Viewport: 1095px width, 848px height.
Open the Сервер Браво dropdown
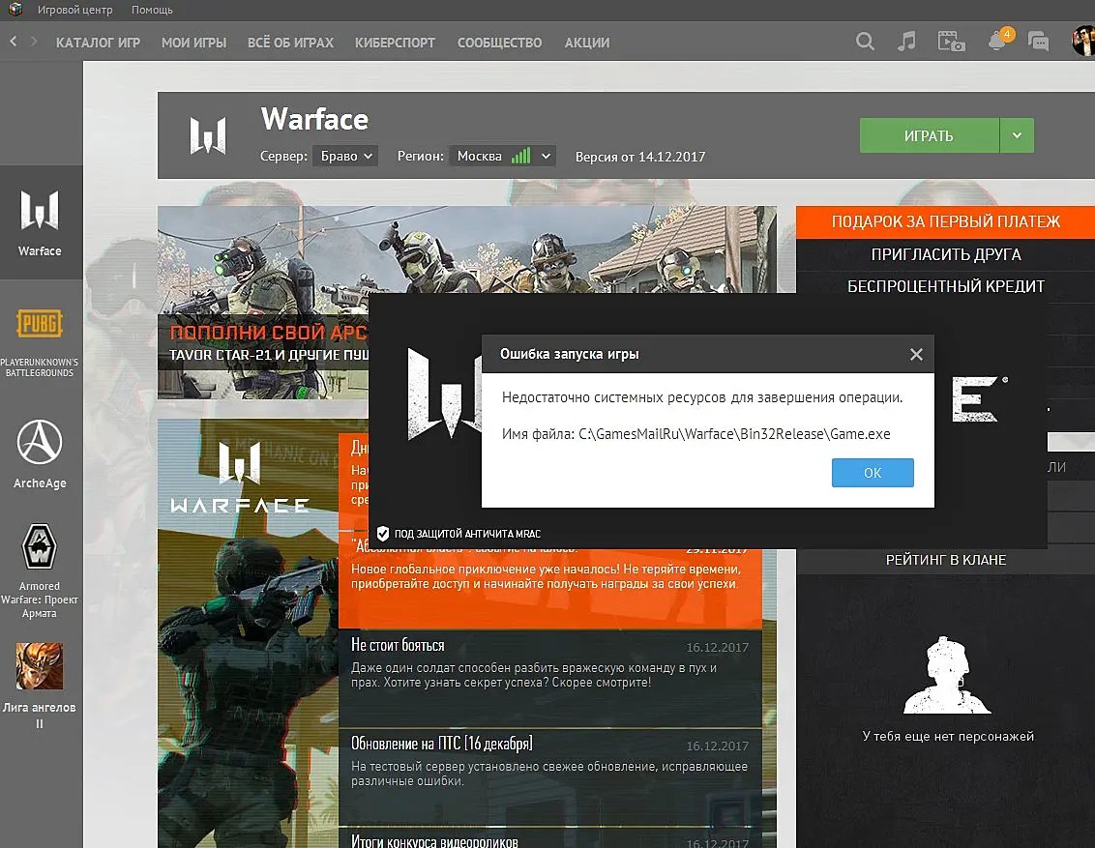(345, 156)
